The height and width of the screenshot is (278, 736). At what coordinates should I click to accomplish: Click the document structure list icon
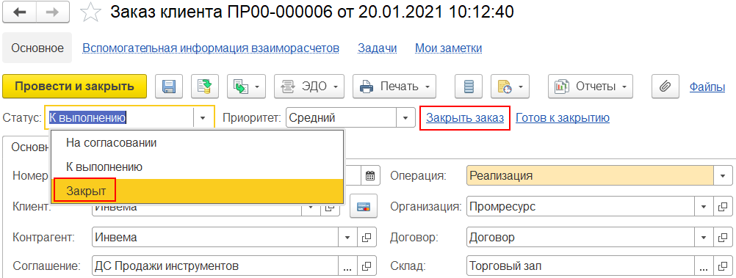(x=469, y=87)
